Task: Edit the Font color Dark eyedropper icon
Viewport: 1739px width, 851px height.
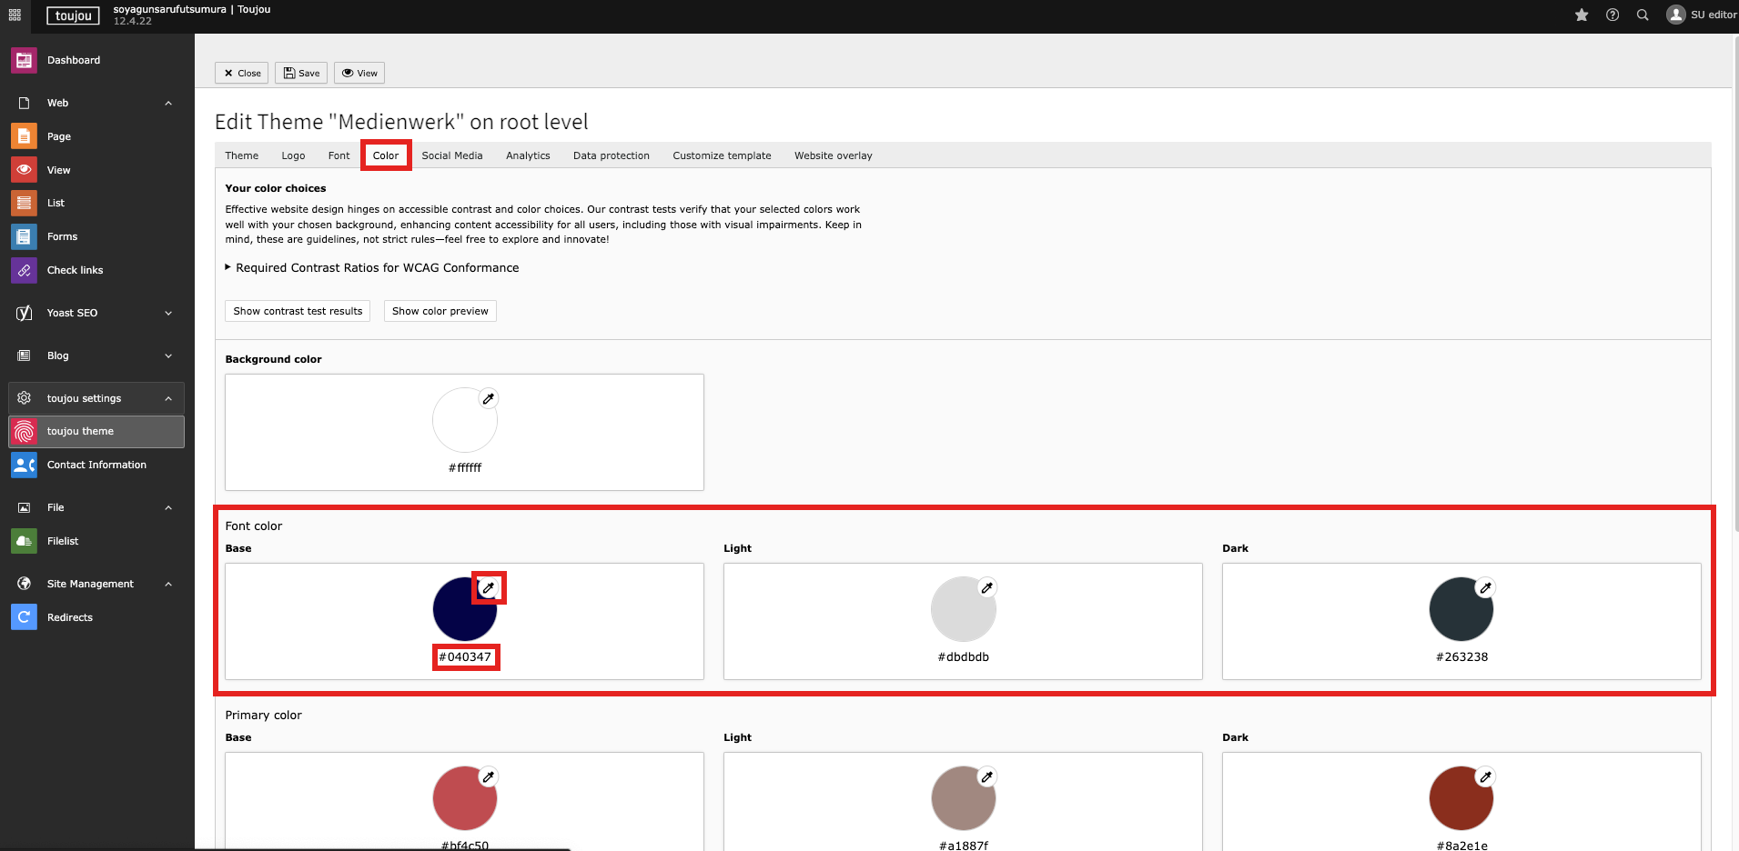Action: coord(1485,587)
